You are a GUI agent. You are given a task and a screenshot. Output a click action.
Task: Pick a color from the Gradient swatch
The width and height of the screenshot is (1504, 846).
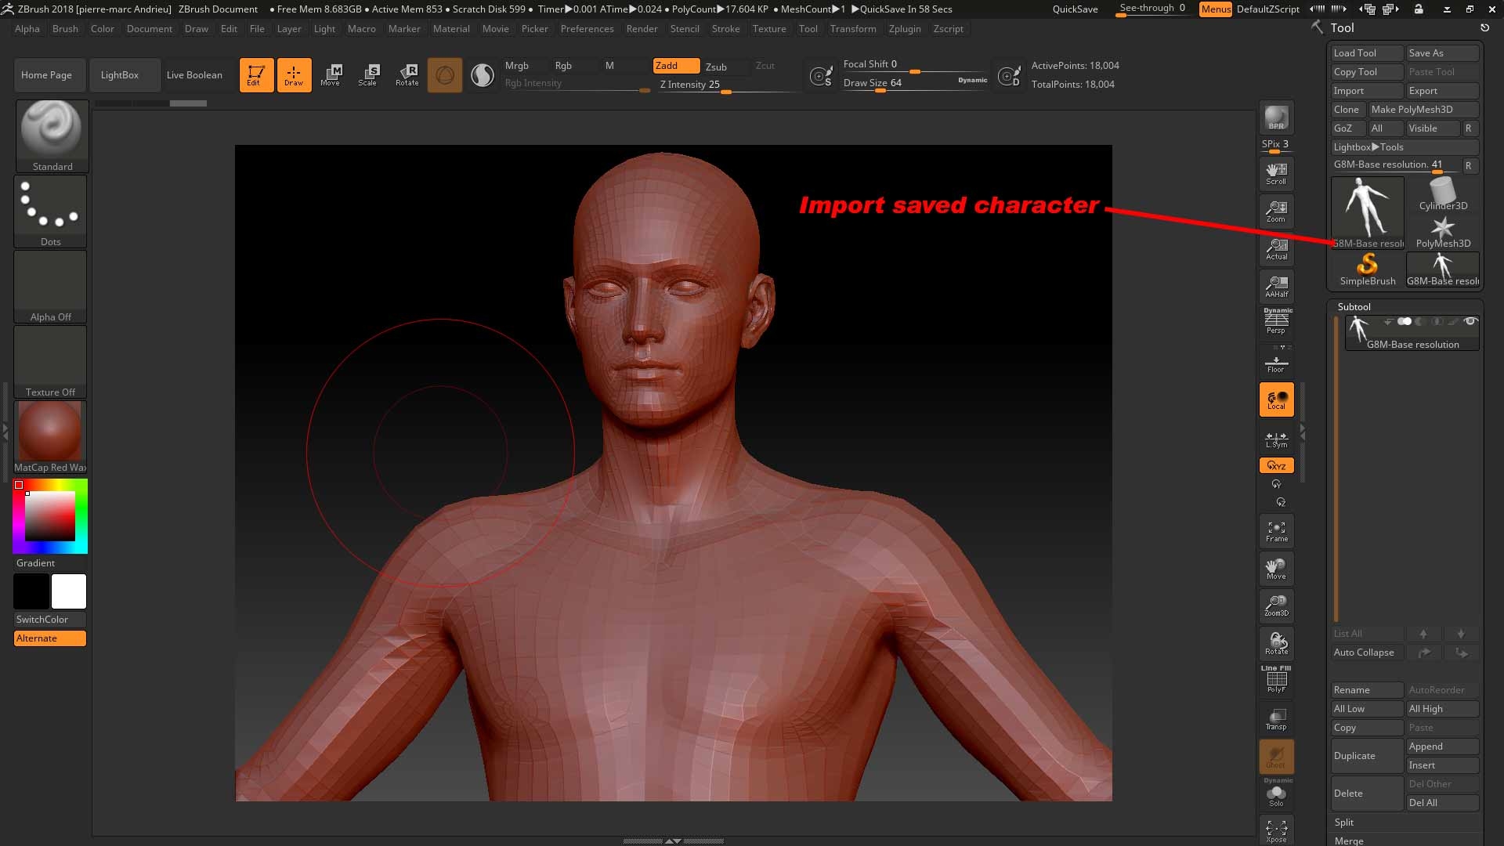pos(49,515)
